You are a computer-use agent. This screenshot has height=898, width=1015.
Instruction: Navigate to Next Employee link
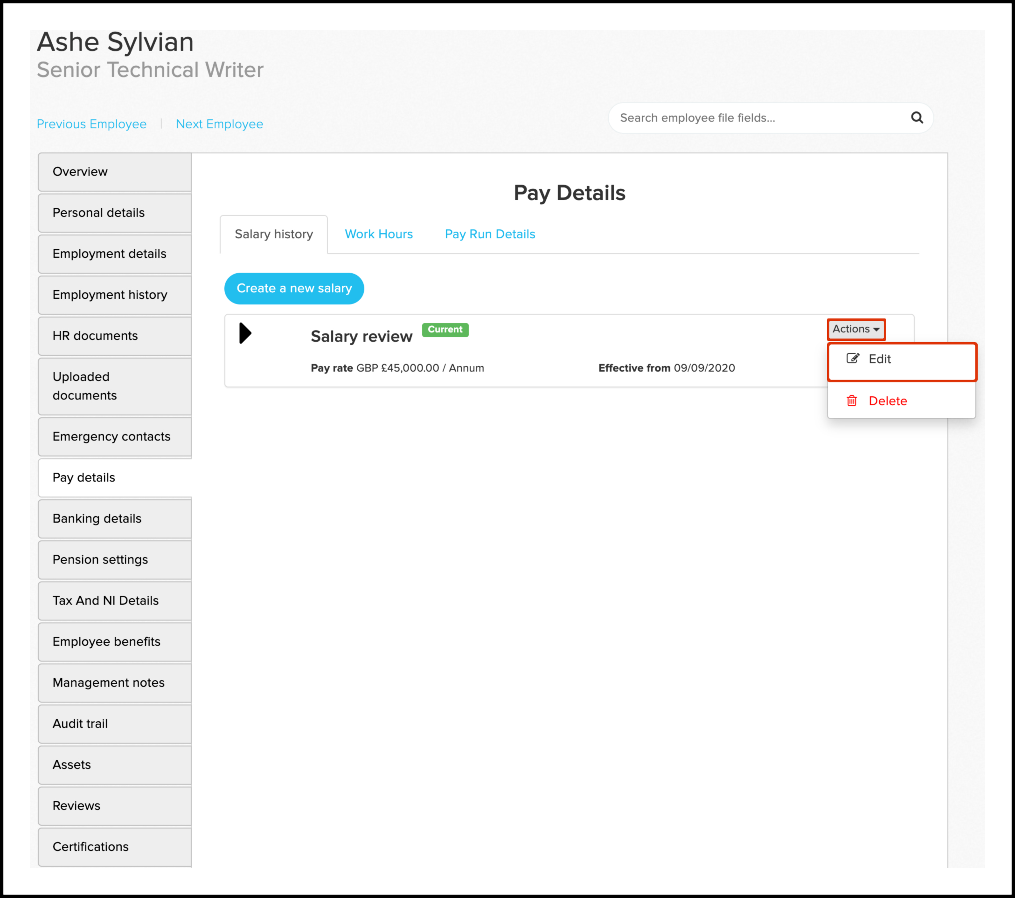(219, 124)
